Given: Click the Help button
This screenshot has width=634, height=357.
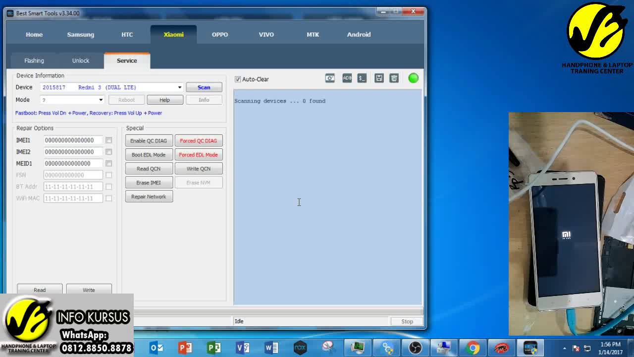Looking at the screenshot, I should point(164,100).
